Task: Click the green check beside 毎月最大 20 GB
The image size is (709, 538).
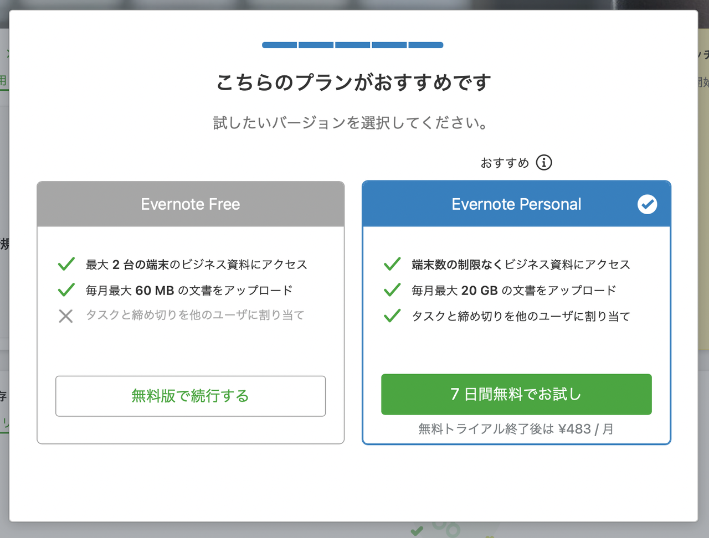Action: coord(392,290)
